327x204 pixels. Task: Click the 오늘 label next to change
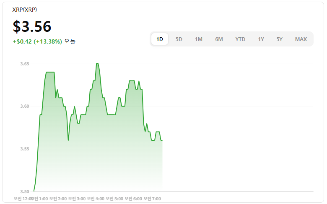click(x=70, y=41)
